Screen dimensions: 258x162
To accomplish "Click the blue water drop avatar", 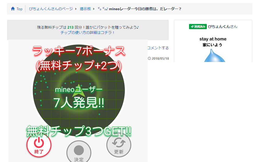I will (215, 56).
